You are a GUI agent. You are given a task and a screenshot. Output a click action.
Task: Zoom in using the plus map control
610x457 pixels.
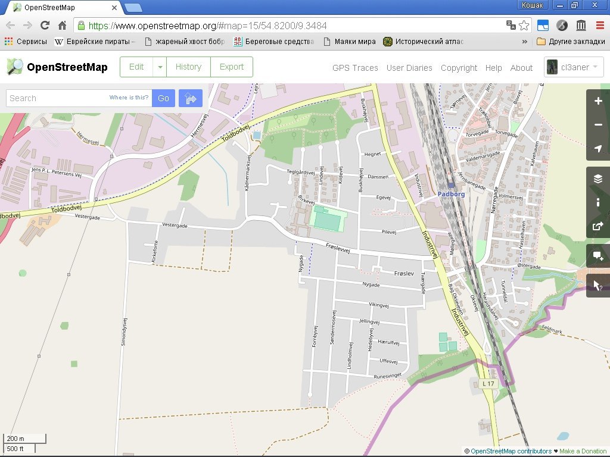pos(598,101)
